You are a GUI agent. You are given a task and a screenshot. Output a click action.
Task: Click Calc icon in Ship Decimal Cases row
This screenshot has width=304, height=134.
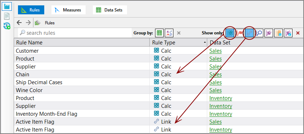pos(156,82)
